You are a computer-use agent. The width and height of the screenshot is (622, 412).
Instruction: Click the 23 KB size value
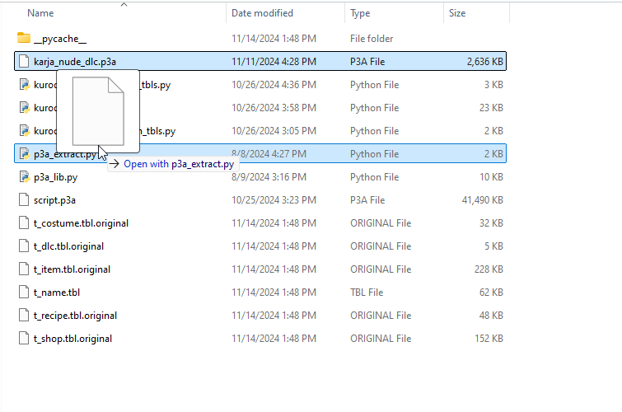(x=491, y=108)
